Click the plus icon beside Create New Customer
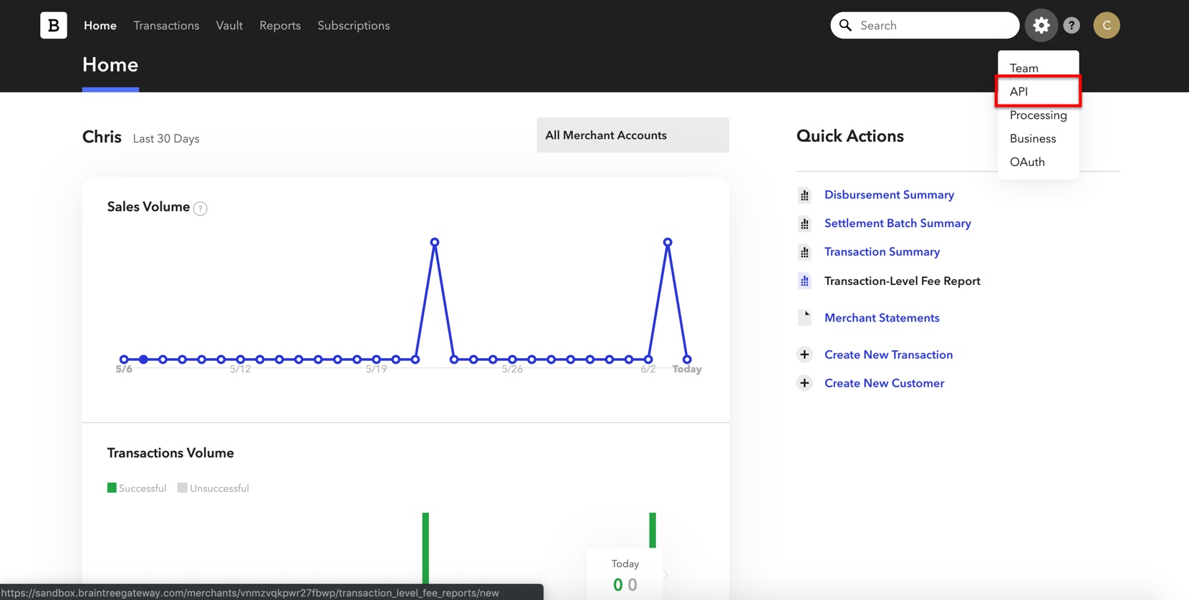Screen dimensions: 1189x600 pos(804,383)
